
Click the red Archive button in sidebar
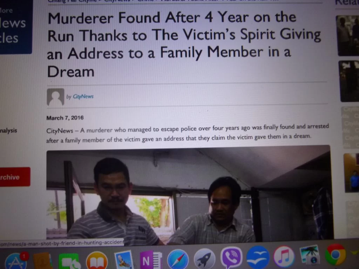[x=14, y=177]
